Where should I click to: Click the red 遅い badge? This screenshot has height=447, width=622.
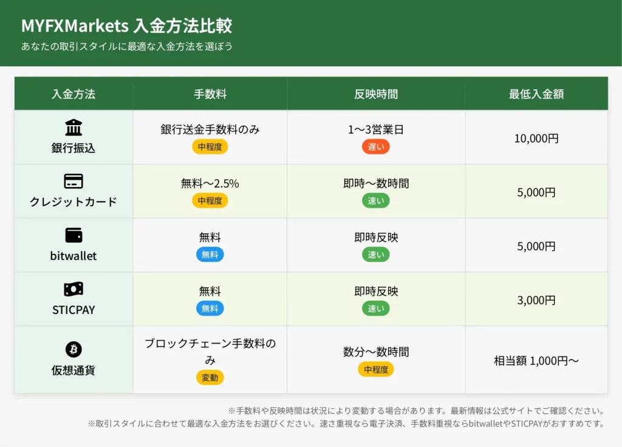(376, 146)
